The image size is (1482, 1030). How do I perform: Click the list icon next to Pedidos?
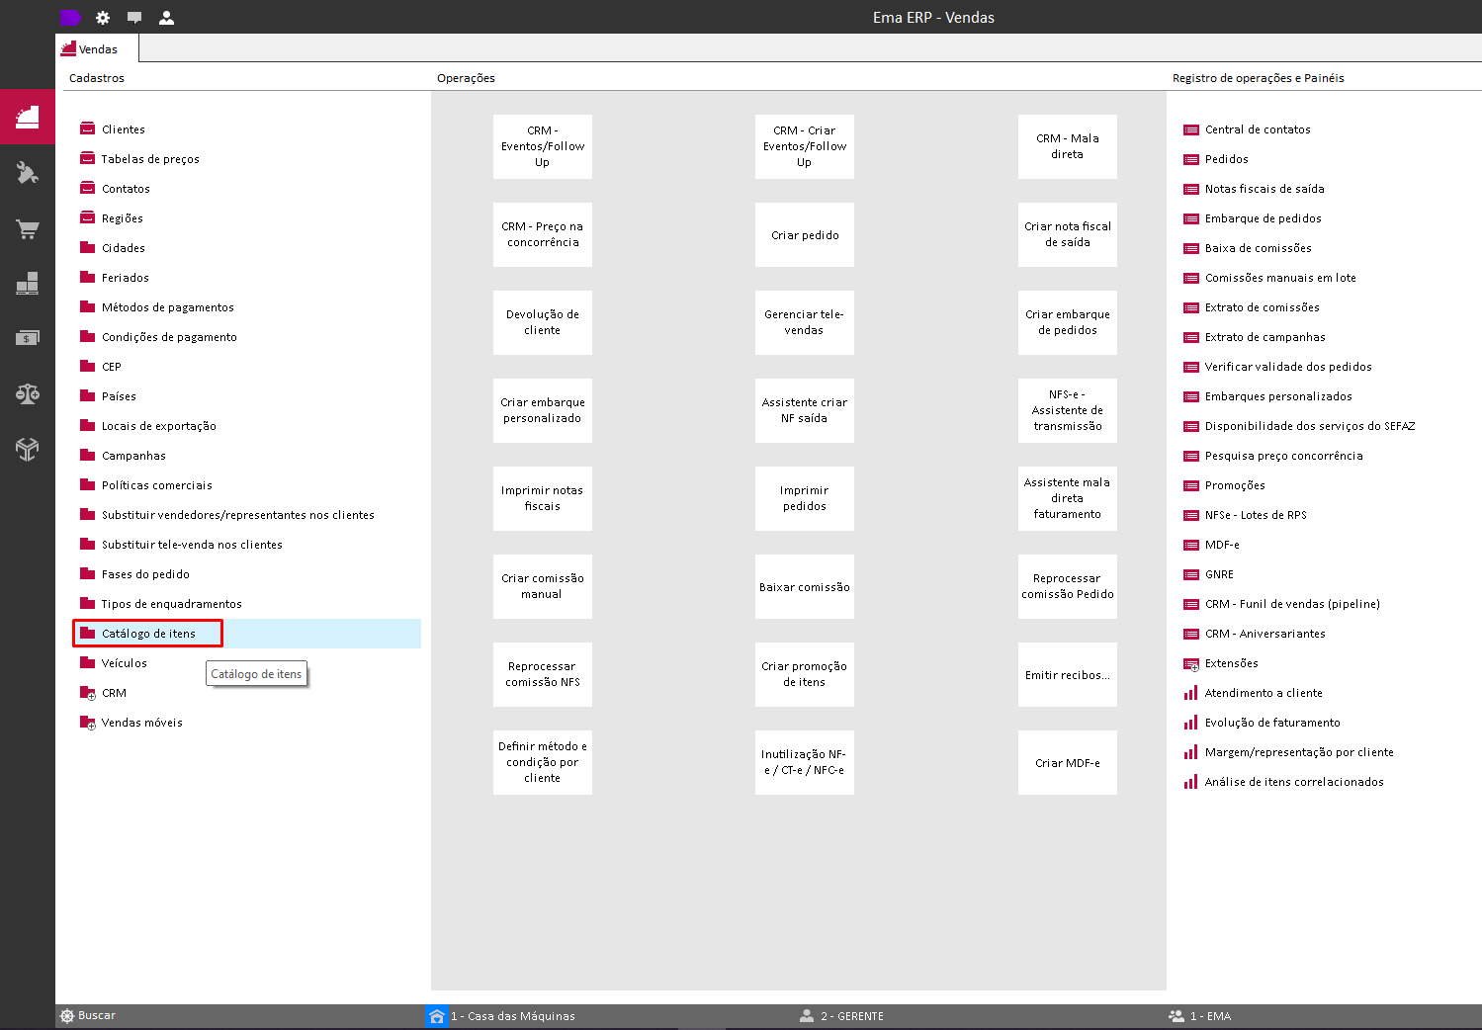(1191, 159)
